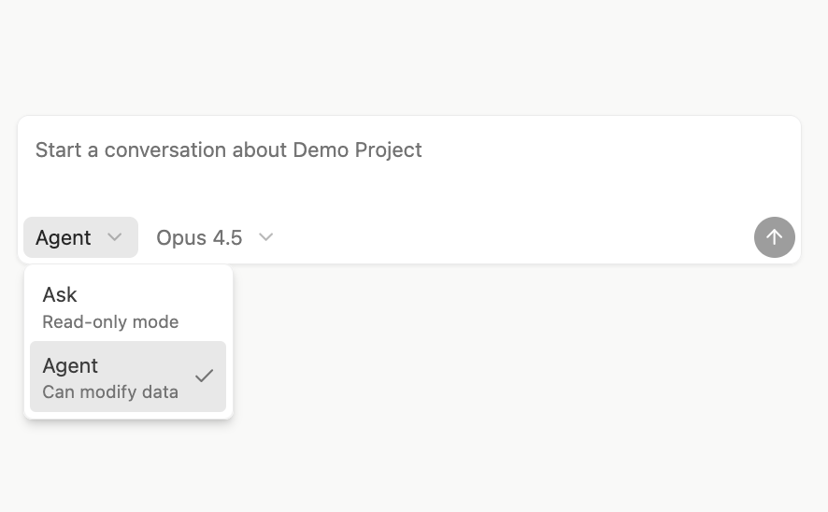828x512 pixels.
Task: Click the word Ask in the dropdown list
Action: pyautogui.click(x=60, y=294)
